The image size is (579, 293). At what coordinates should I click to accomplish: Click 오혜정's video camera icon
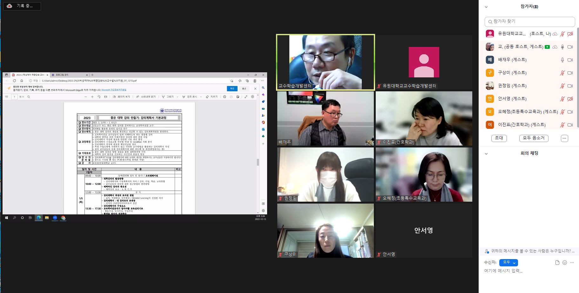tap(570, 112)
